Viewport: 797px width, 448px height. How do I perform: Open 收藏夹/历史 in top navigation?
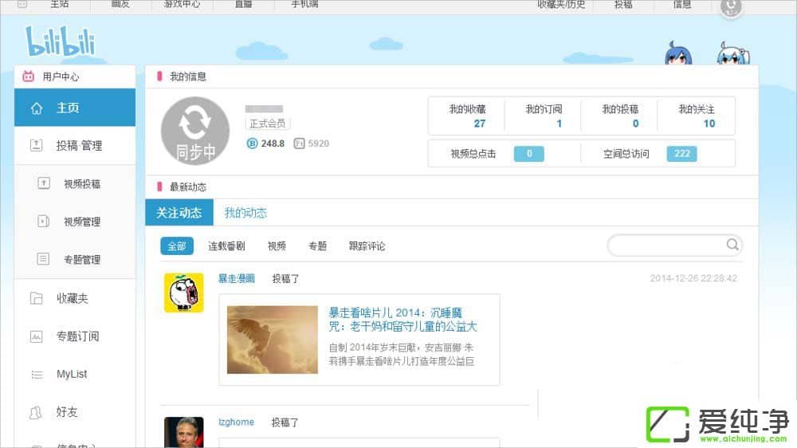pos(561,5)
